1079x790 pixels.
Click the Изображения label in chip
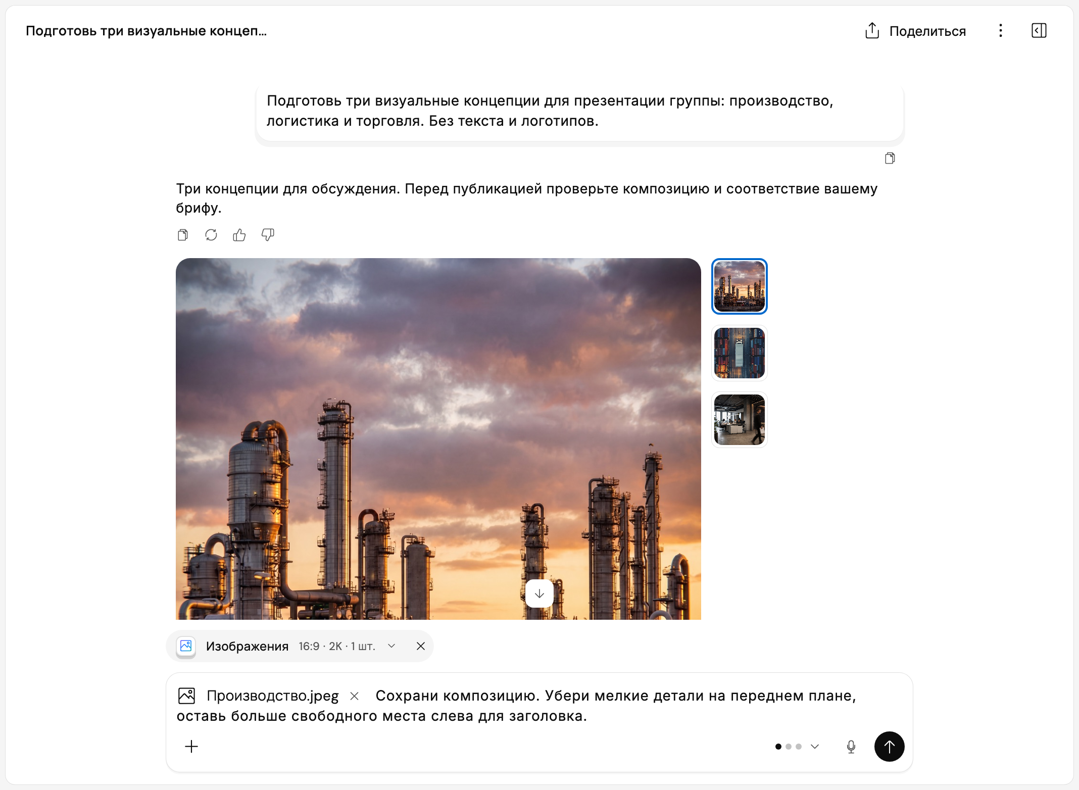[x=247, y=646]
